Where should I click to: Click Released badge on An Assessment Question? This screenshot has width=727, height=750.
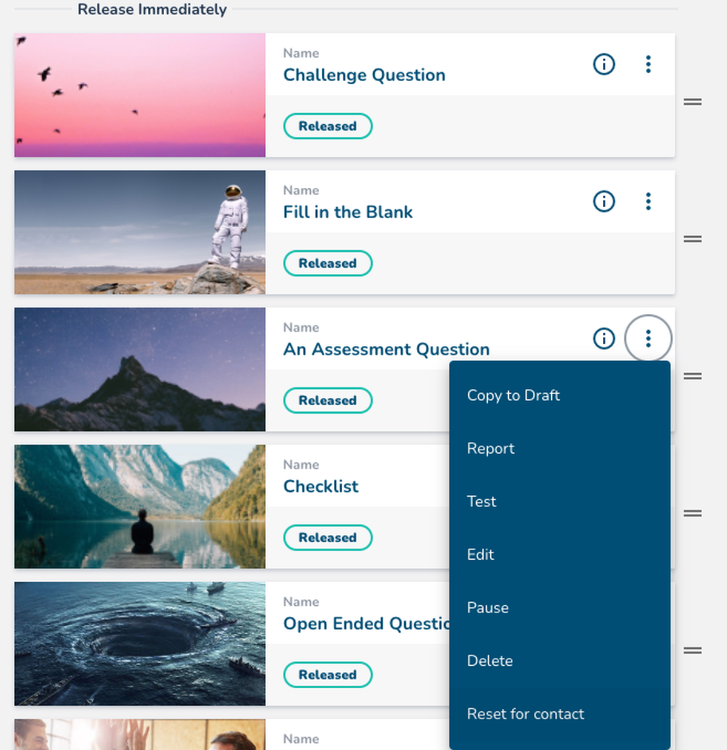coord(328,400)
